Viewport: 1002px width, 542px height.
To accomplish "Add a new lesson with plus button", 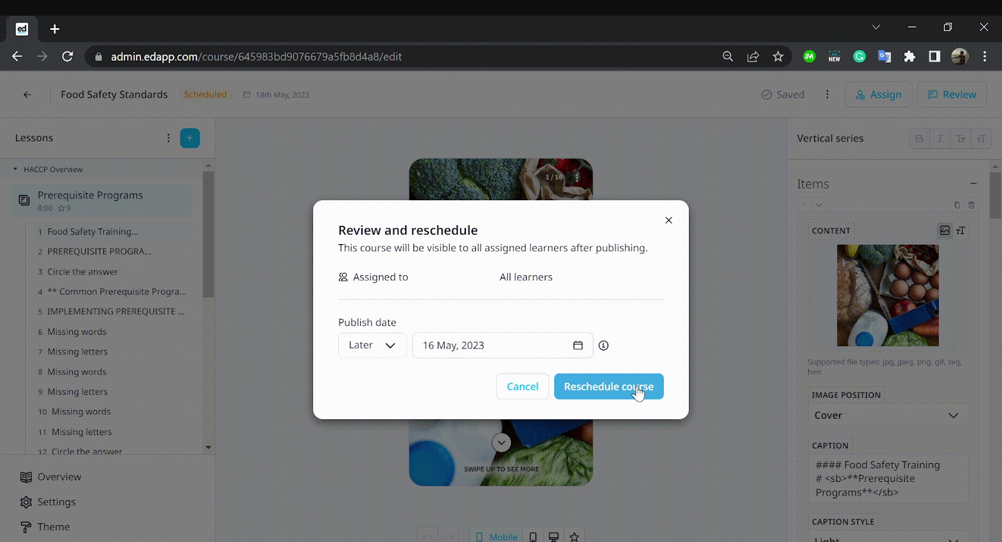I will click(190, 138).
